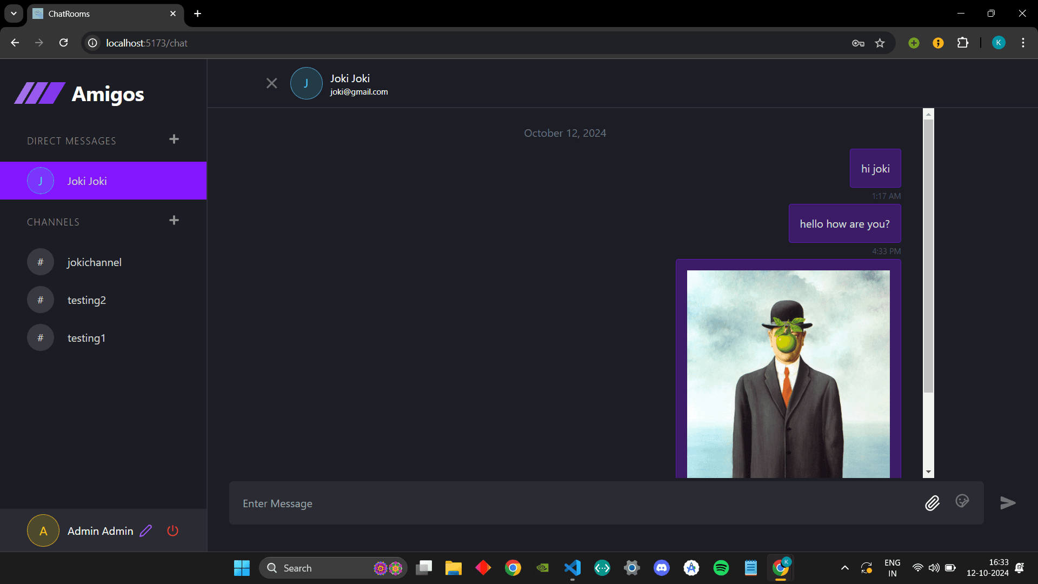Reload the browser page

click(63, 43)
